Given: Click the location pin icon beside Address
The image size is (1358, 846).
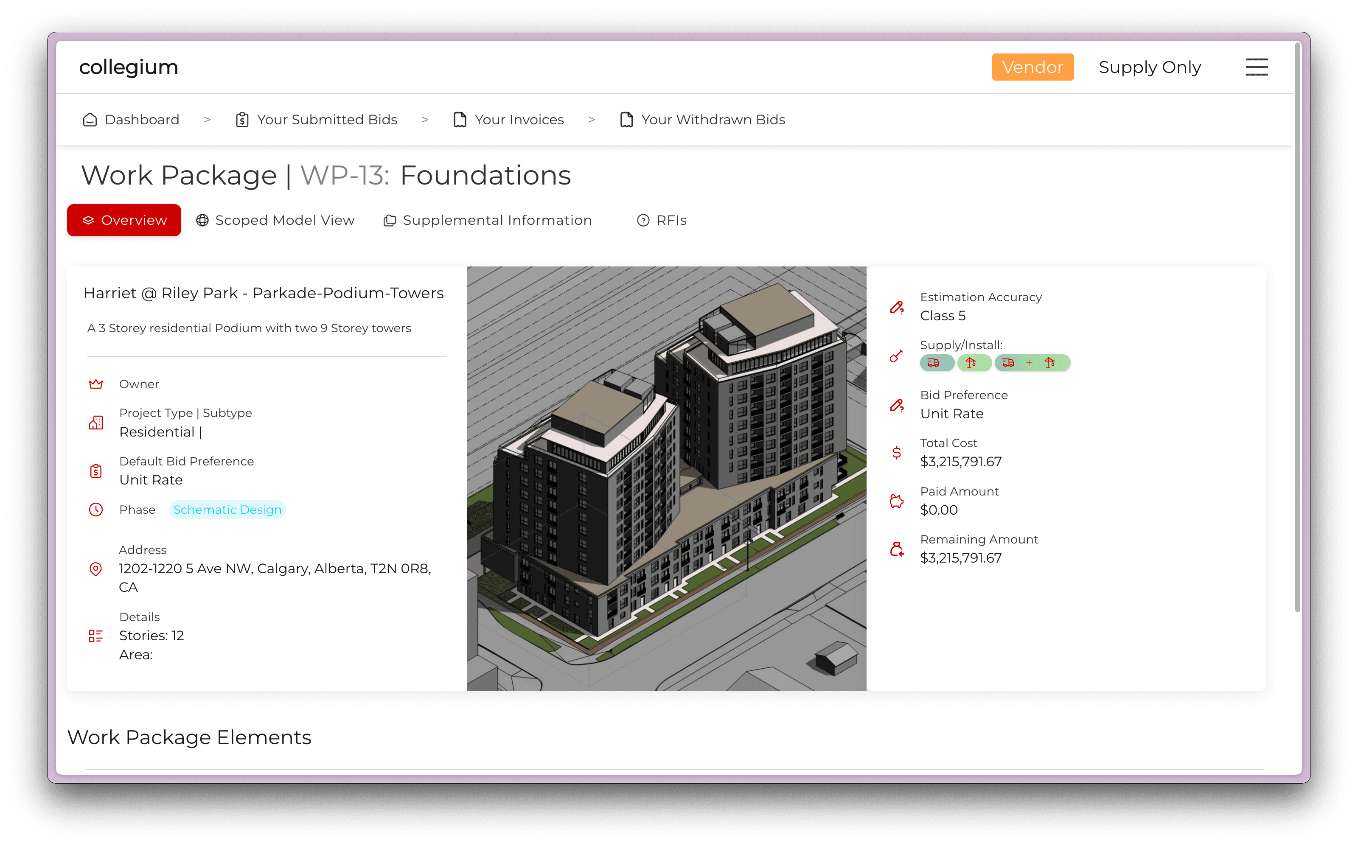Looking at the screenshot, I should click(96, 569).
